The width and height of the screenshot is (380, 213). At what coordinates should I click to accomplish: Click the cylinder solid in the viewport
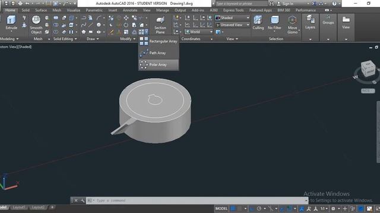coord(155,111)
